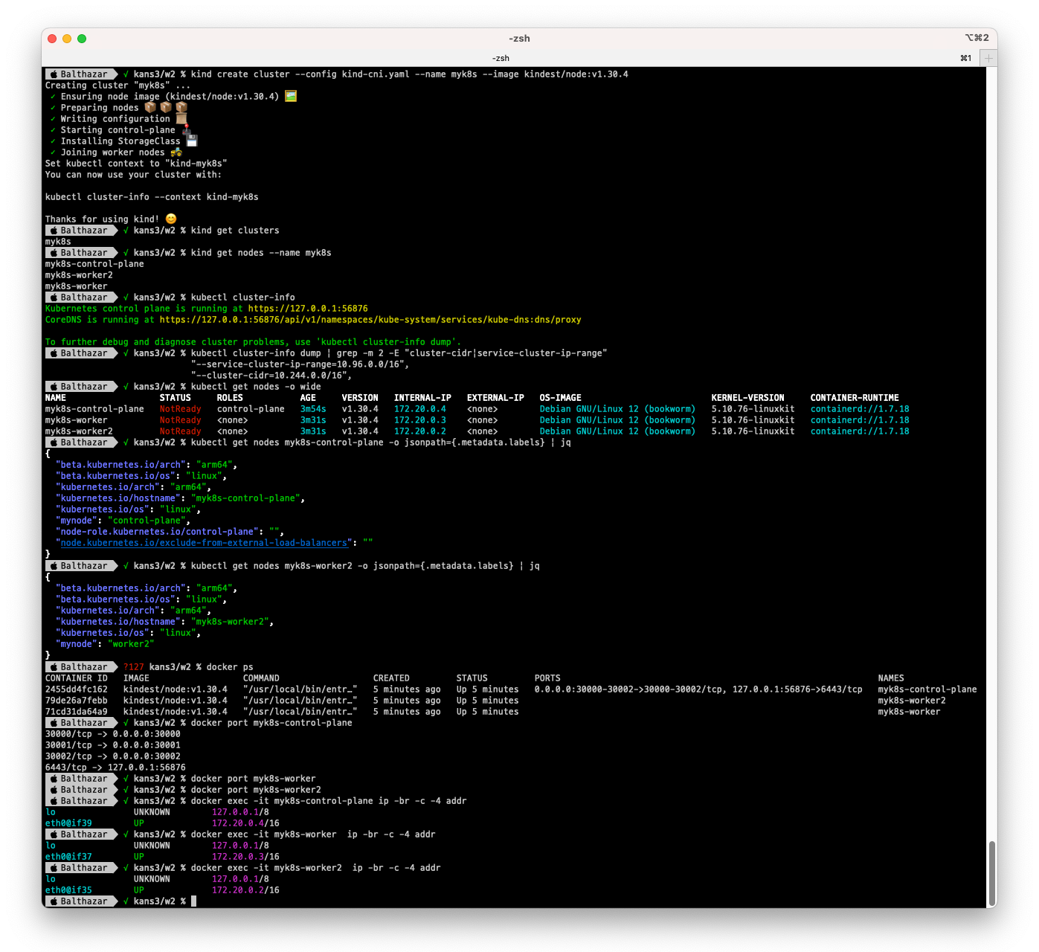
Task: Click the red close window button
Action: point(52,39)
